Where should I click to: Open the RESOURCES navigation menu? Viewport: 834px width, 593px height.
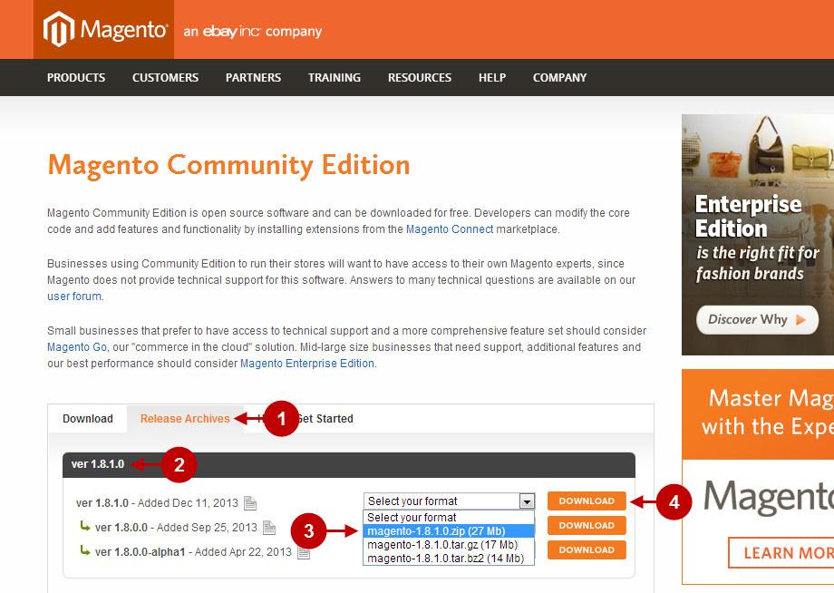click(420, 78)
